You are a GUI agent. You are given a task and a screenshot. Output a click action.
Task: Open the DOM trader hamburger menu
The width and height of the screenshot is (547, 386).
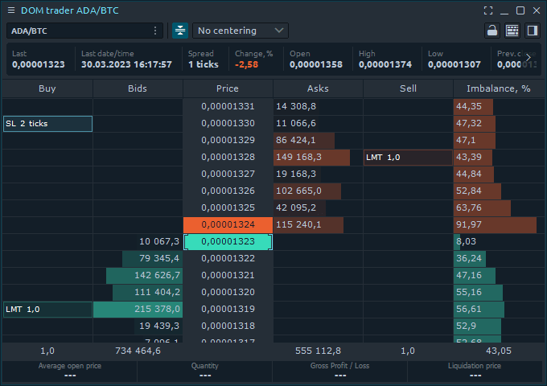coord(11,10)
